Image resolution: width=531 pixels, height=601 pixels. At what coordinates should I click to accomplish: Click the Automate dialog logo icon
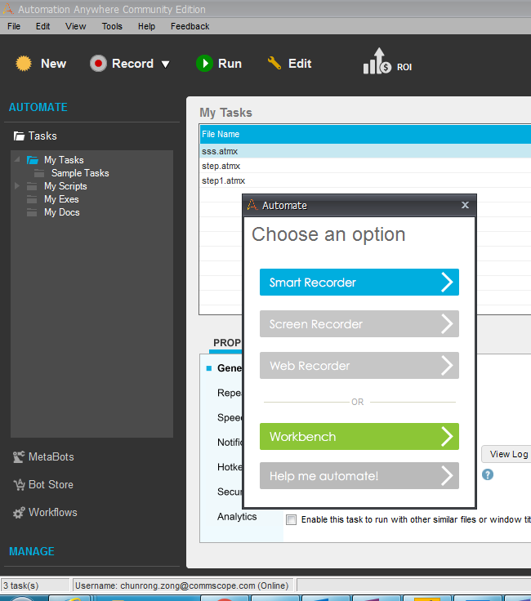(x=252, y=205)
